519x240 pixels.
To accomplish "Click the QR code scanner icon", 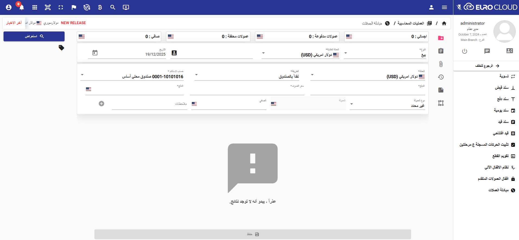I will tap(48, 7).
